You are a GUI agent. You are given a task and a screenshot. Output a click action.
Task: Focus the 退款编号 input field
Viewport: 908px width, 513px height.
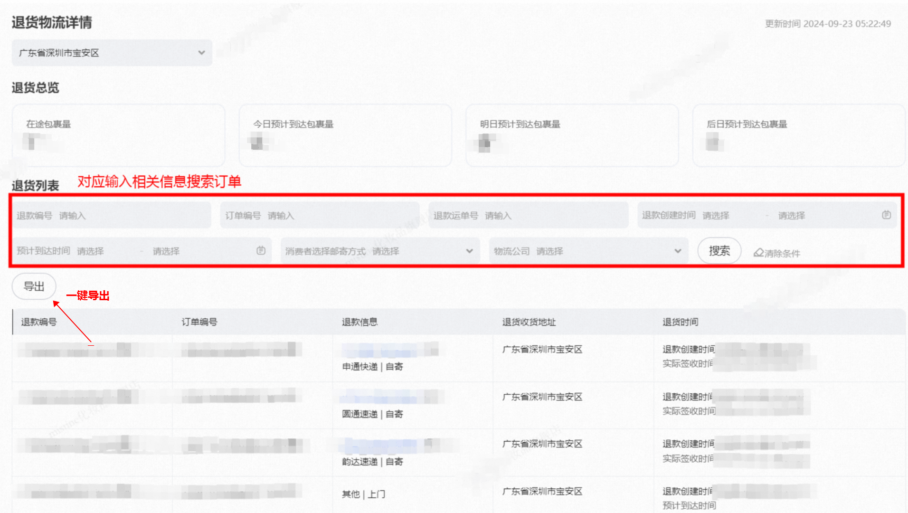[x=112, y=215]
